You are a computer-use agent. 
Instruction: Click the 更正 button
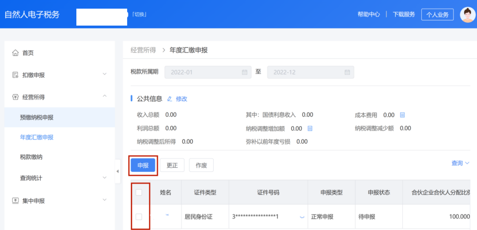(172, 165)
